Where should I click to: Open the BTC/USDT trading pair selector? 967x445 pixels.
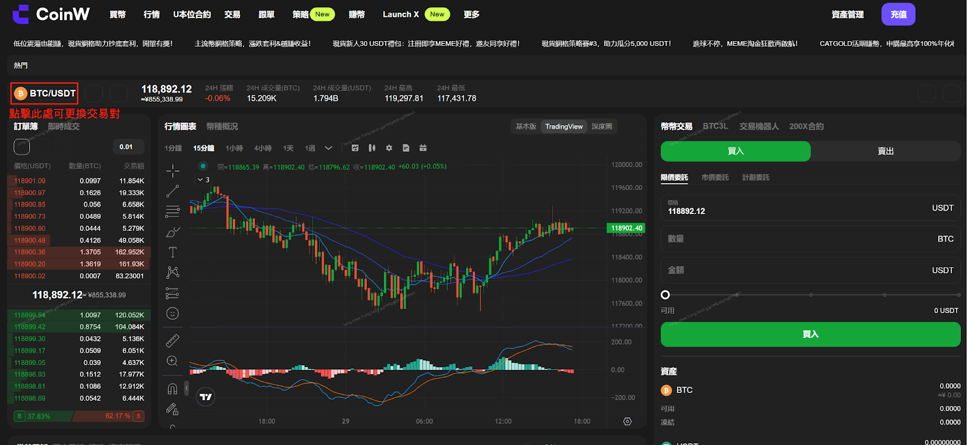click(x=45, y=93)
